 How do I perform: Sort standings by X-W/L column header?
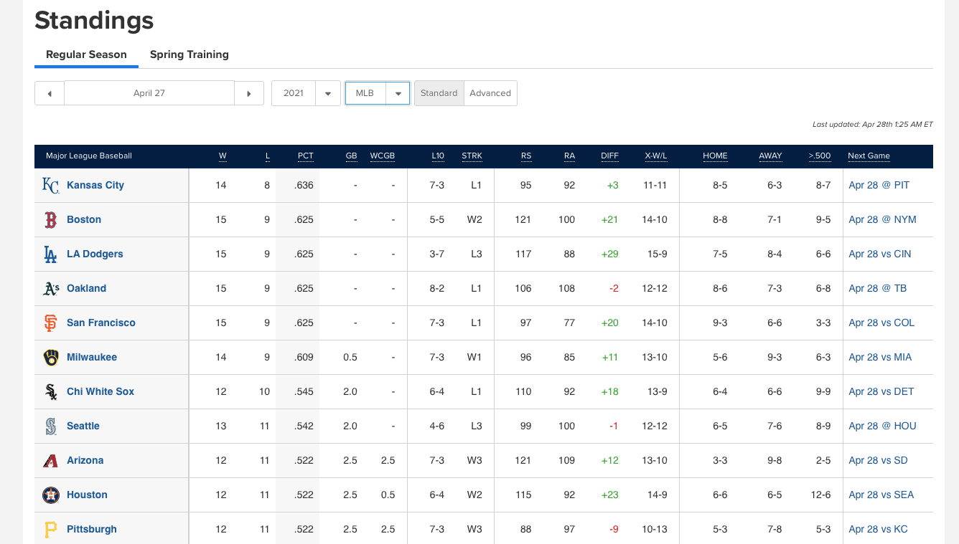(656, 156)
